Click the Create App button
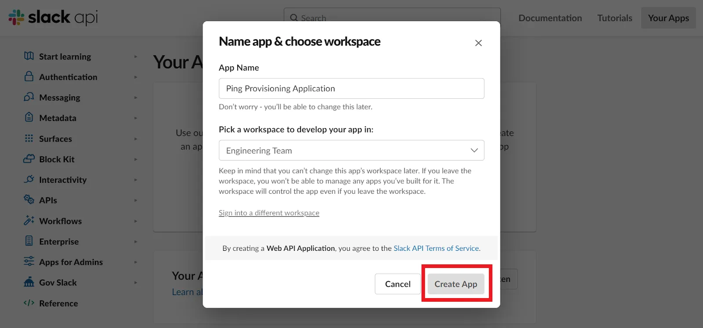The height and width of the screenshot is (328, 703). 456,284
